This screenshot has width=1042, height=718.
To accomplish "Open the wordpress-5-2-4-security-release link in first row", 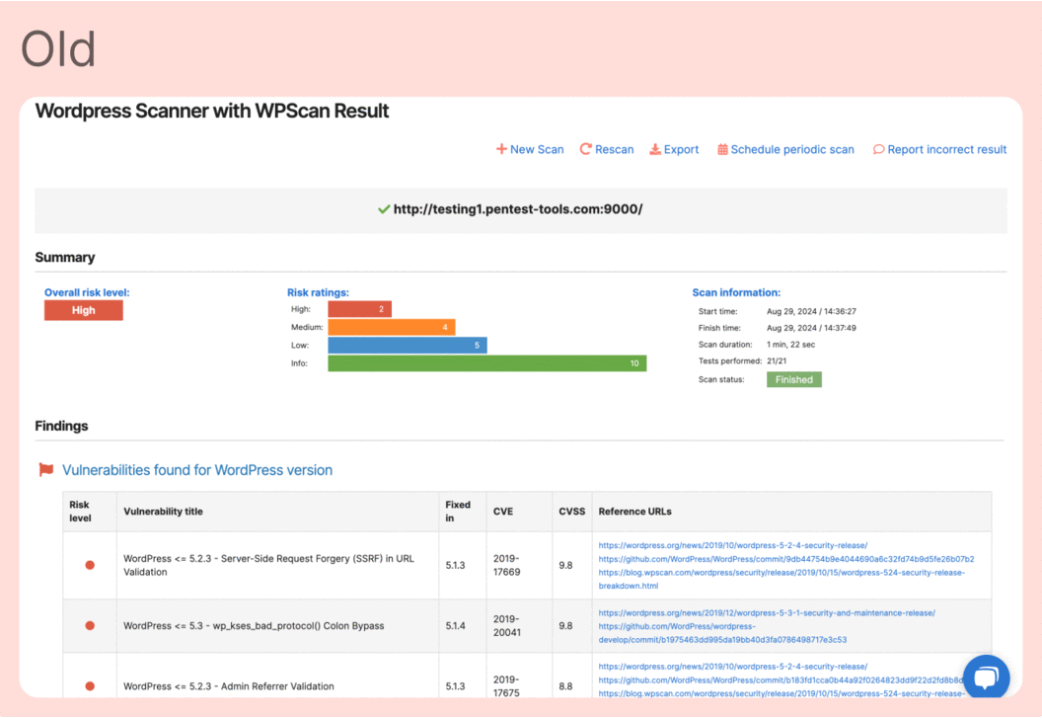I will 732,545.
